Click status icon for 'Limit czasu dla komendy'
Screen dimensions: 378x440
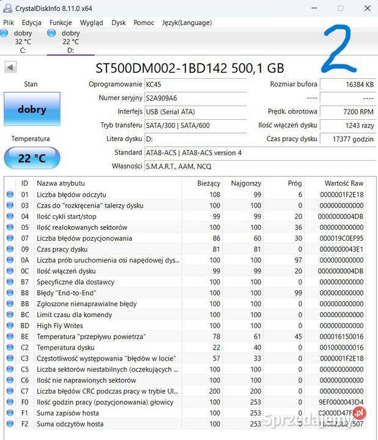coord(10,314)
